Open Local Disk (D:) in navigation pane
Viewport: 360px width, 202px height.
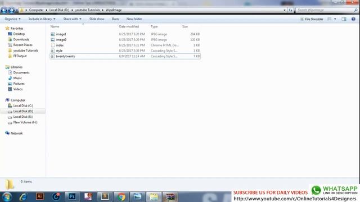pos(23,111)
